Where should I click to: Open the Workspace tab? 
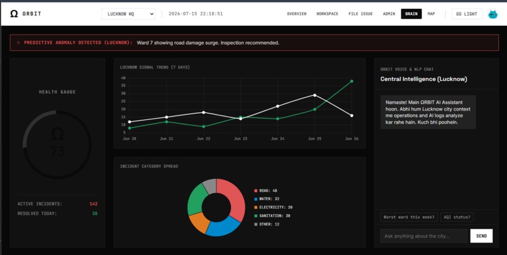pos(327,14)
